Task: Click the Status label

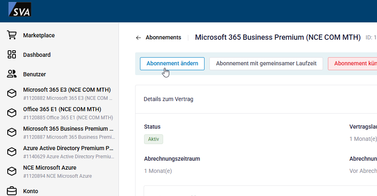Action: [152, 127]
